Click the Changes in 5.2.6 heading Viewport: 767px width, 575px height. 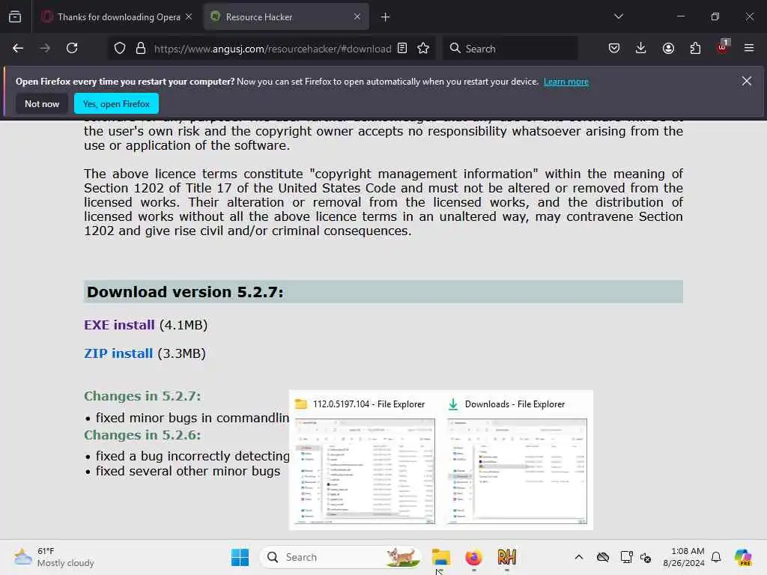click(142, 435)
